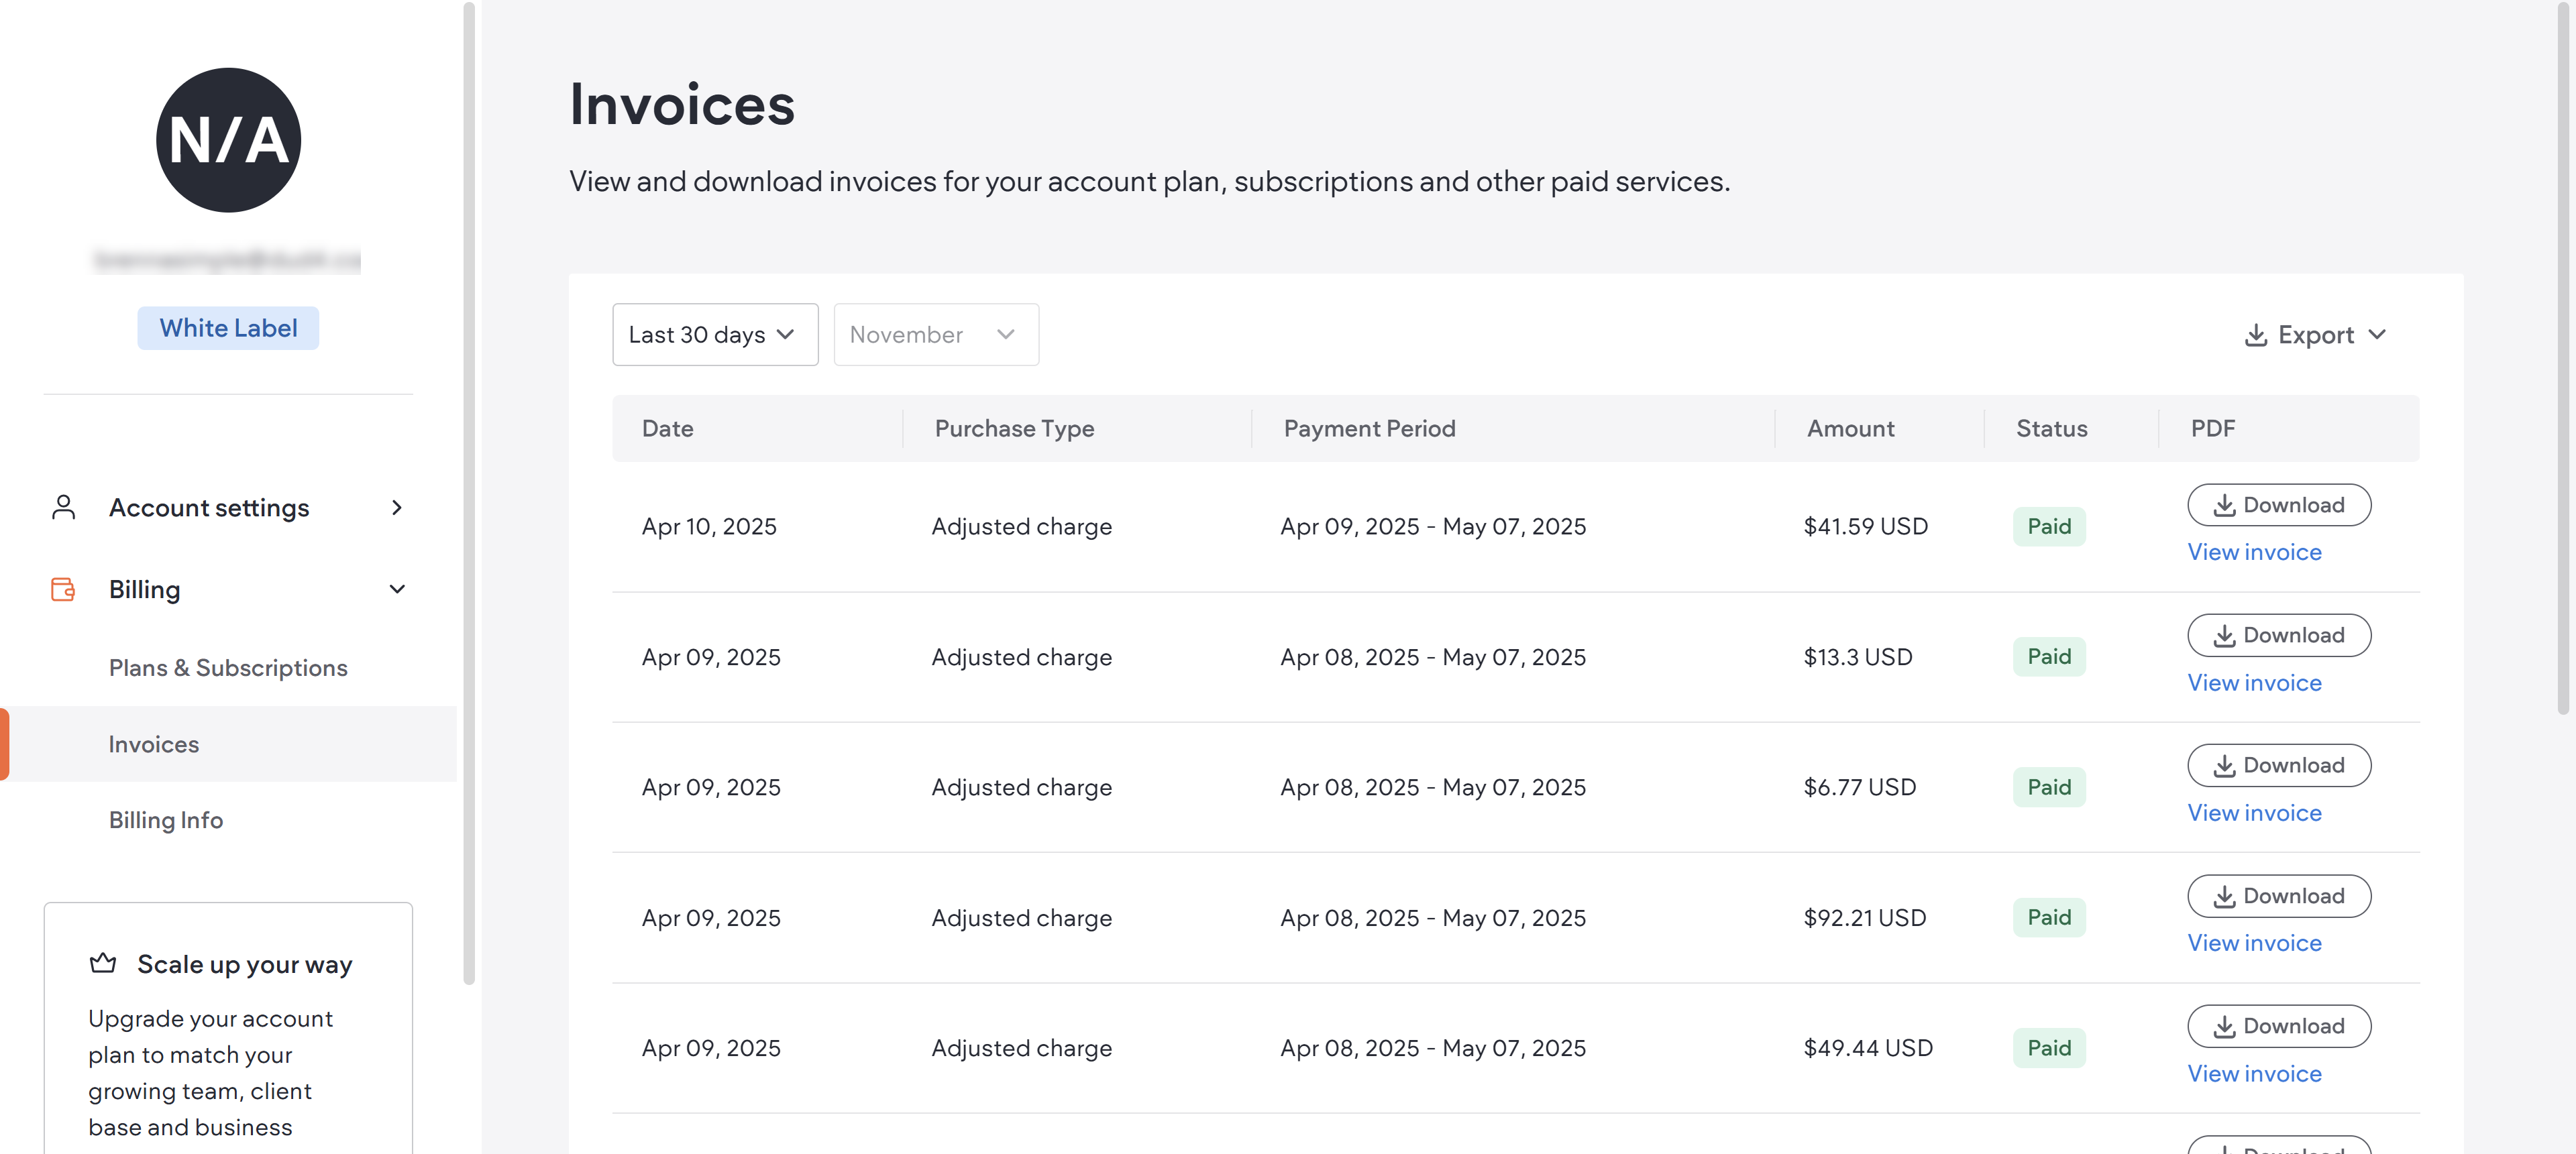The width and height of the screenshot is (2576, 1154).
Task: Click the download icon for the $92.21 invoice
Action: click(2226, 895)
